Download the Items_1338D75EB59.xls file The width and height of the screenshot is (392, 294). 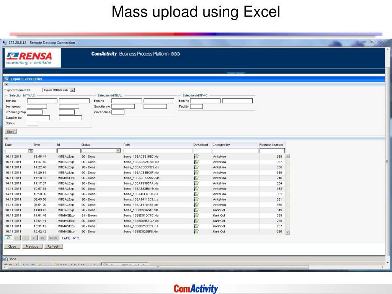[x=196, y=226]
